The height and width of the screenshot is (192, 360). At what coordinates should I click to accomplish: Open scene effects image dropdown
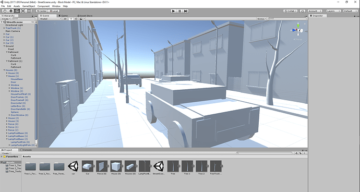82,19
